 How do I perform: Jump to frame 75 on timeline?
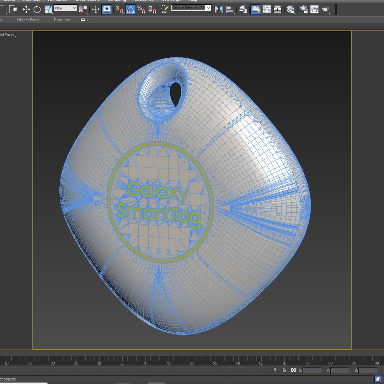point(307,363)
